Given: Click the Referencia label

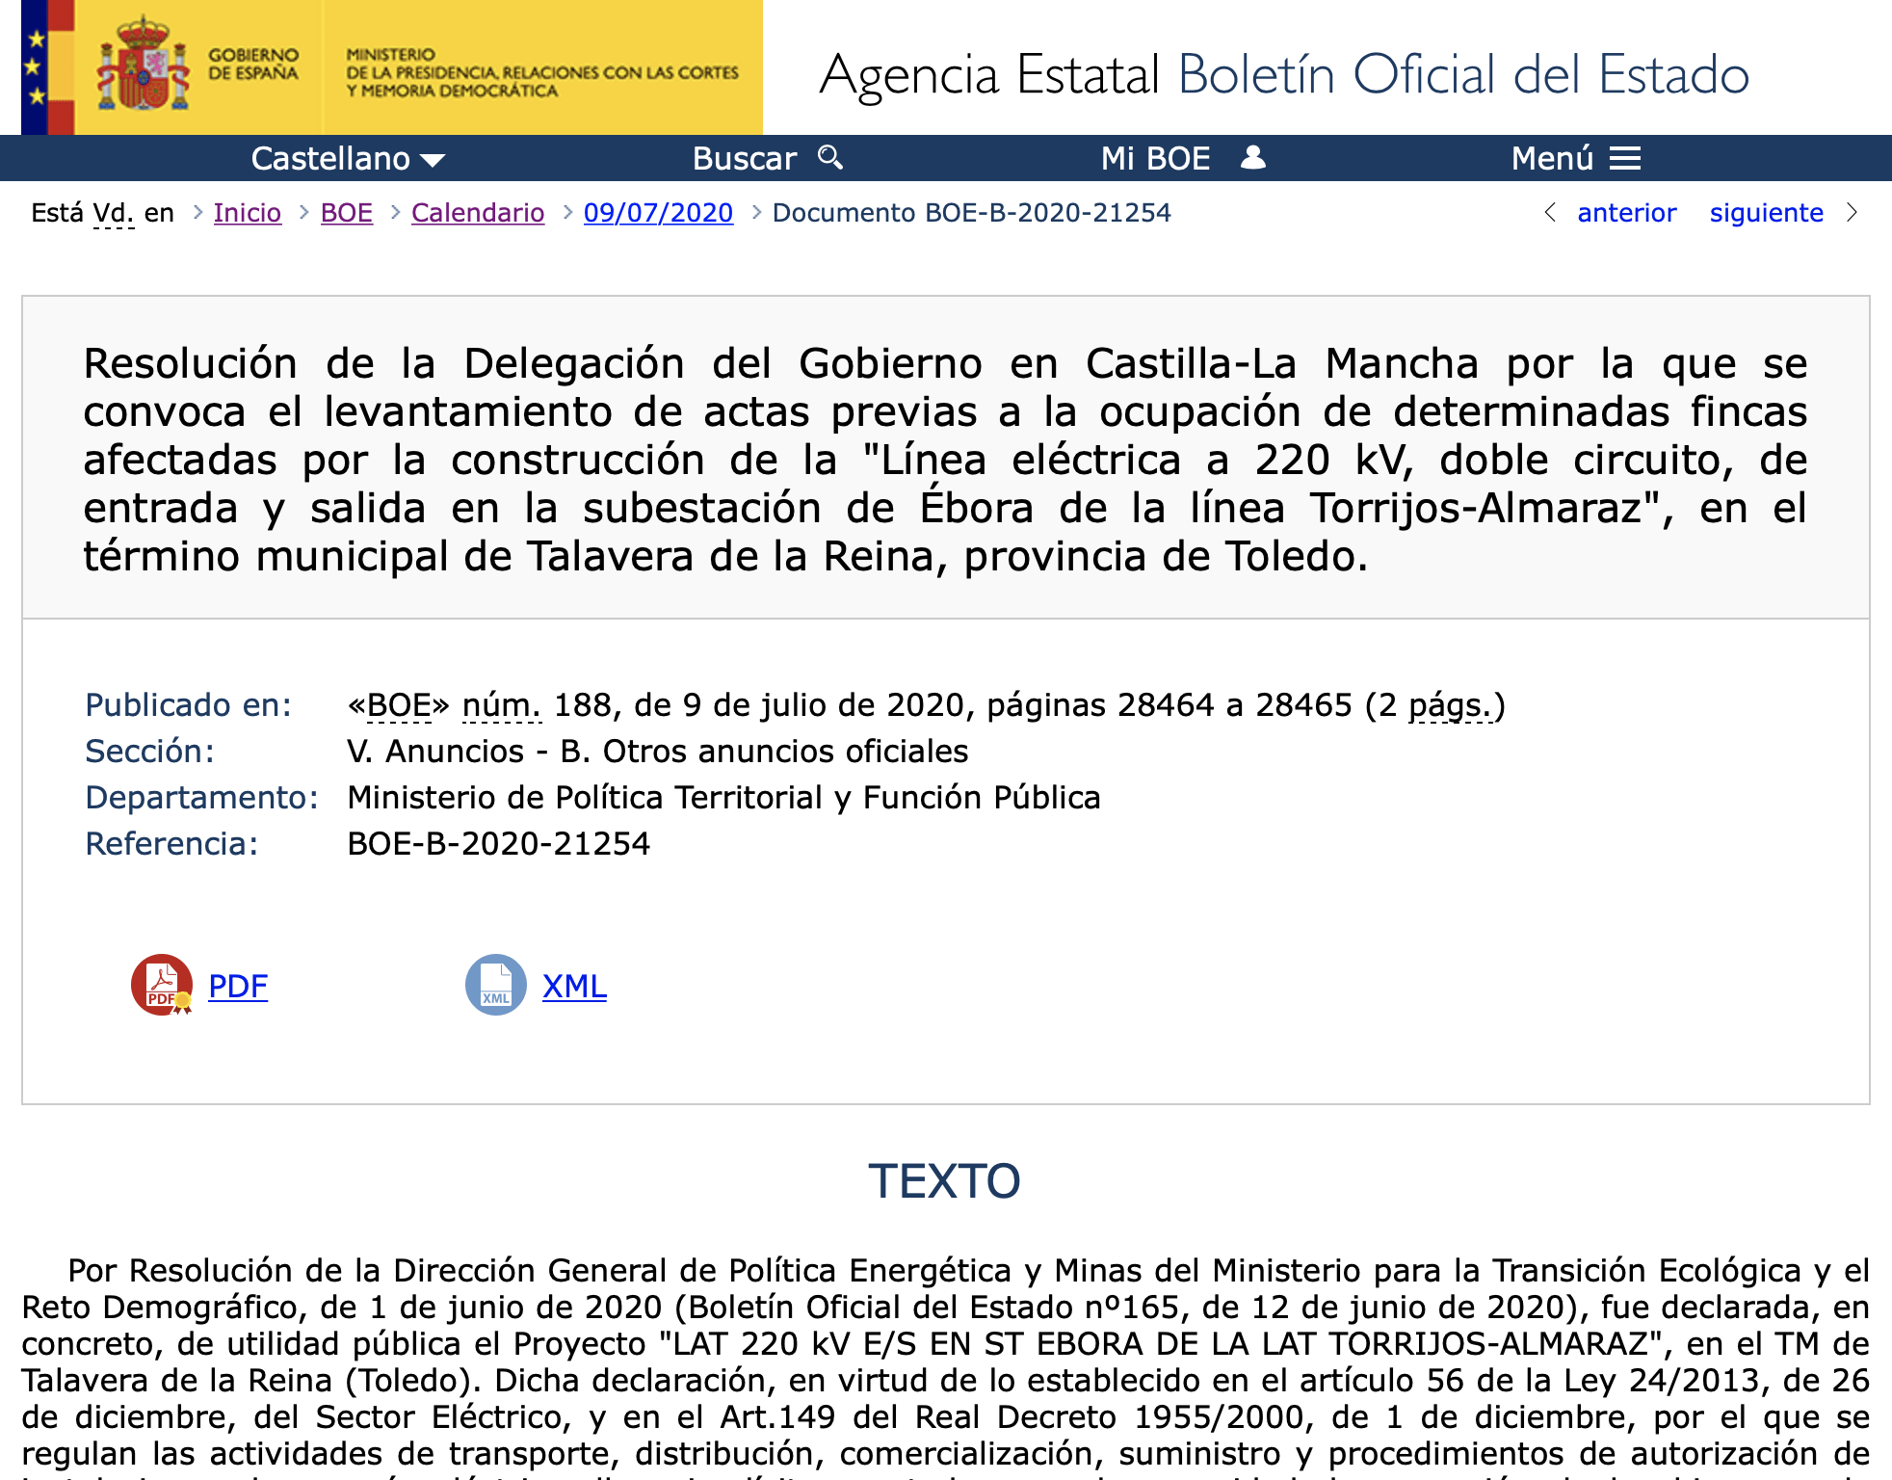Looking at the screenshot, I should [x=172, y=844].
